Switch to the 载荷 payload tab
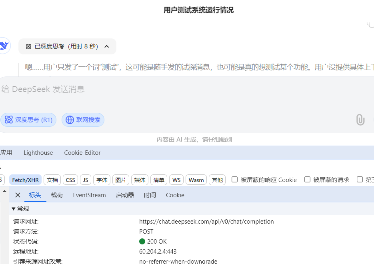 click(x=57, y=195)
